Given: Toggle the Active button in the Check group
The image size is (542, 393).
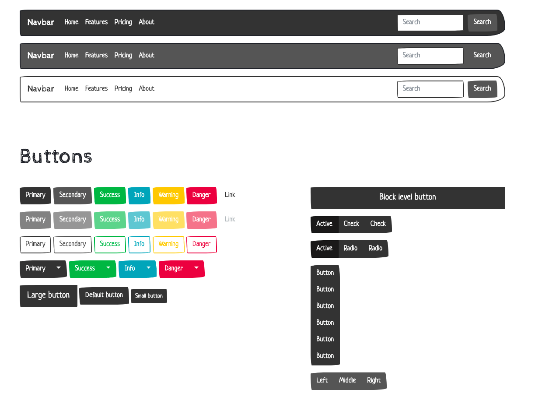Looking at the screenshot, I should point(325,224).
